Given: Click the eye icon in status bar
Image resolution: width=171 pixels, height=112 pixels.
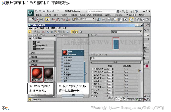Looking at the screenshot, I should (x=30, y=100).
